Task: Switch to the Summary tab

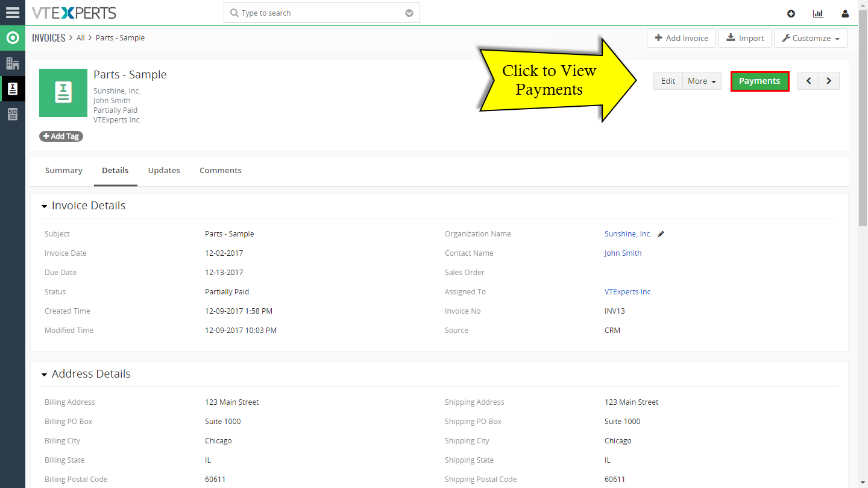Action: click(63, 171)
